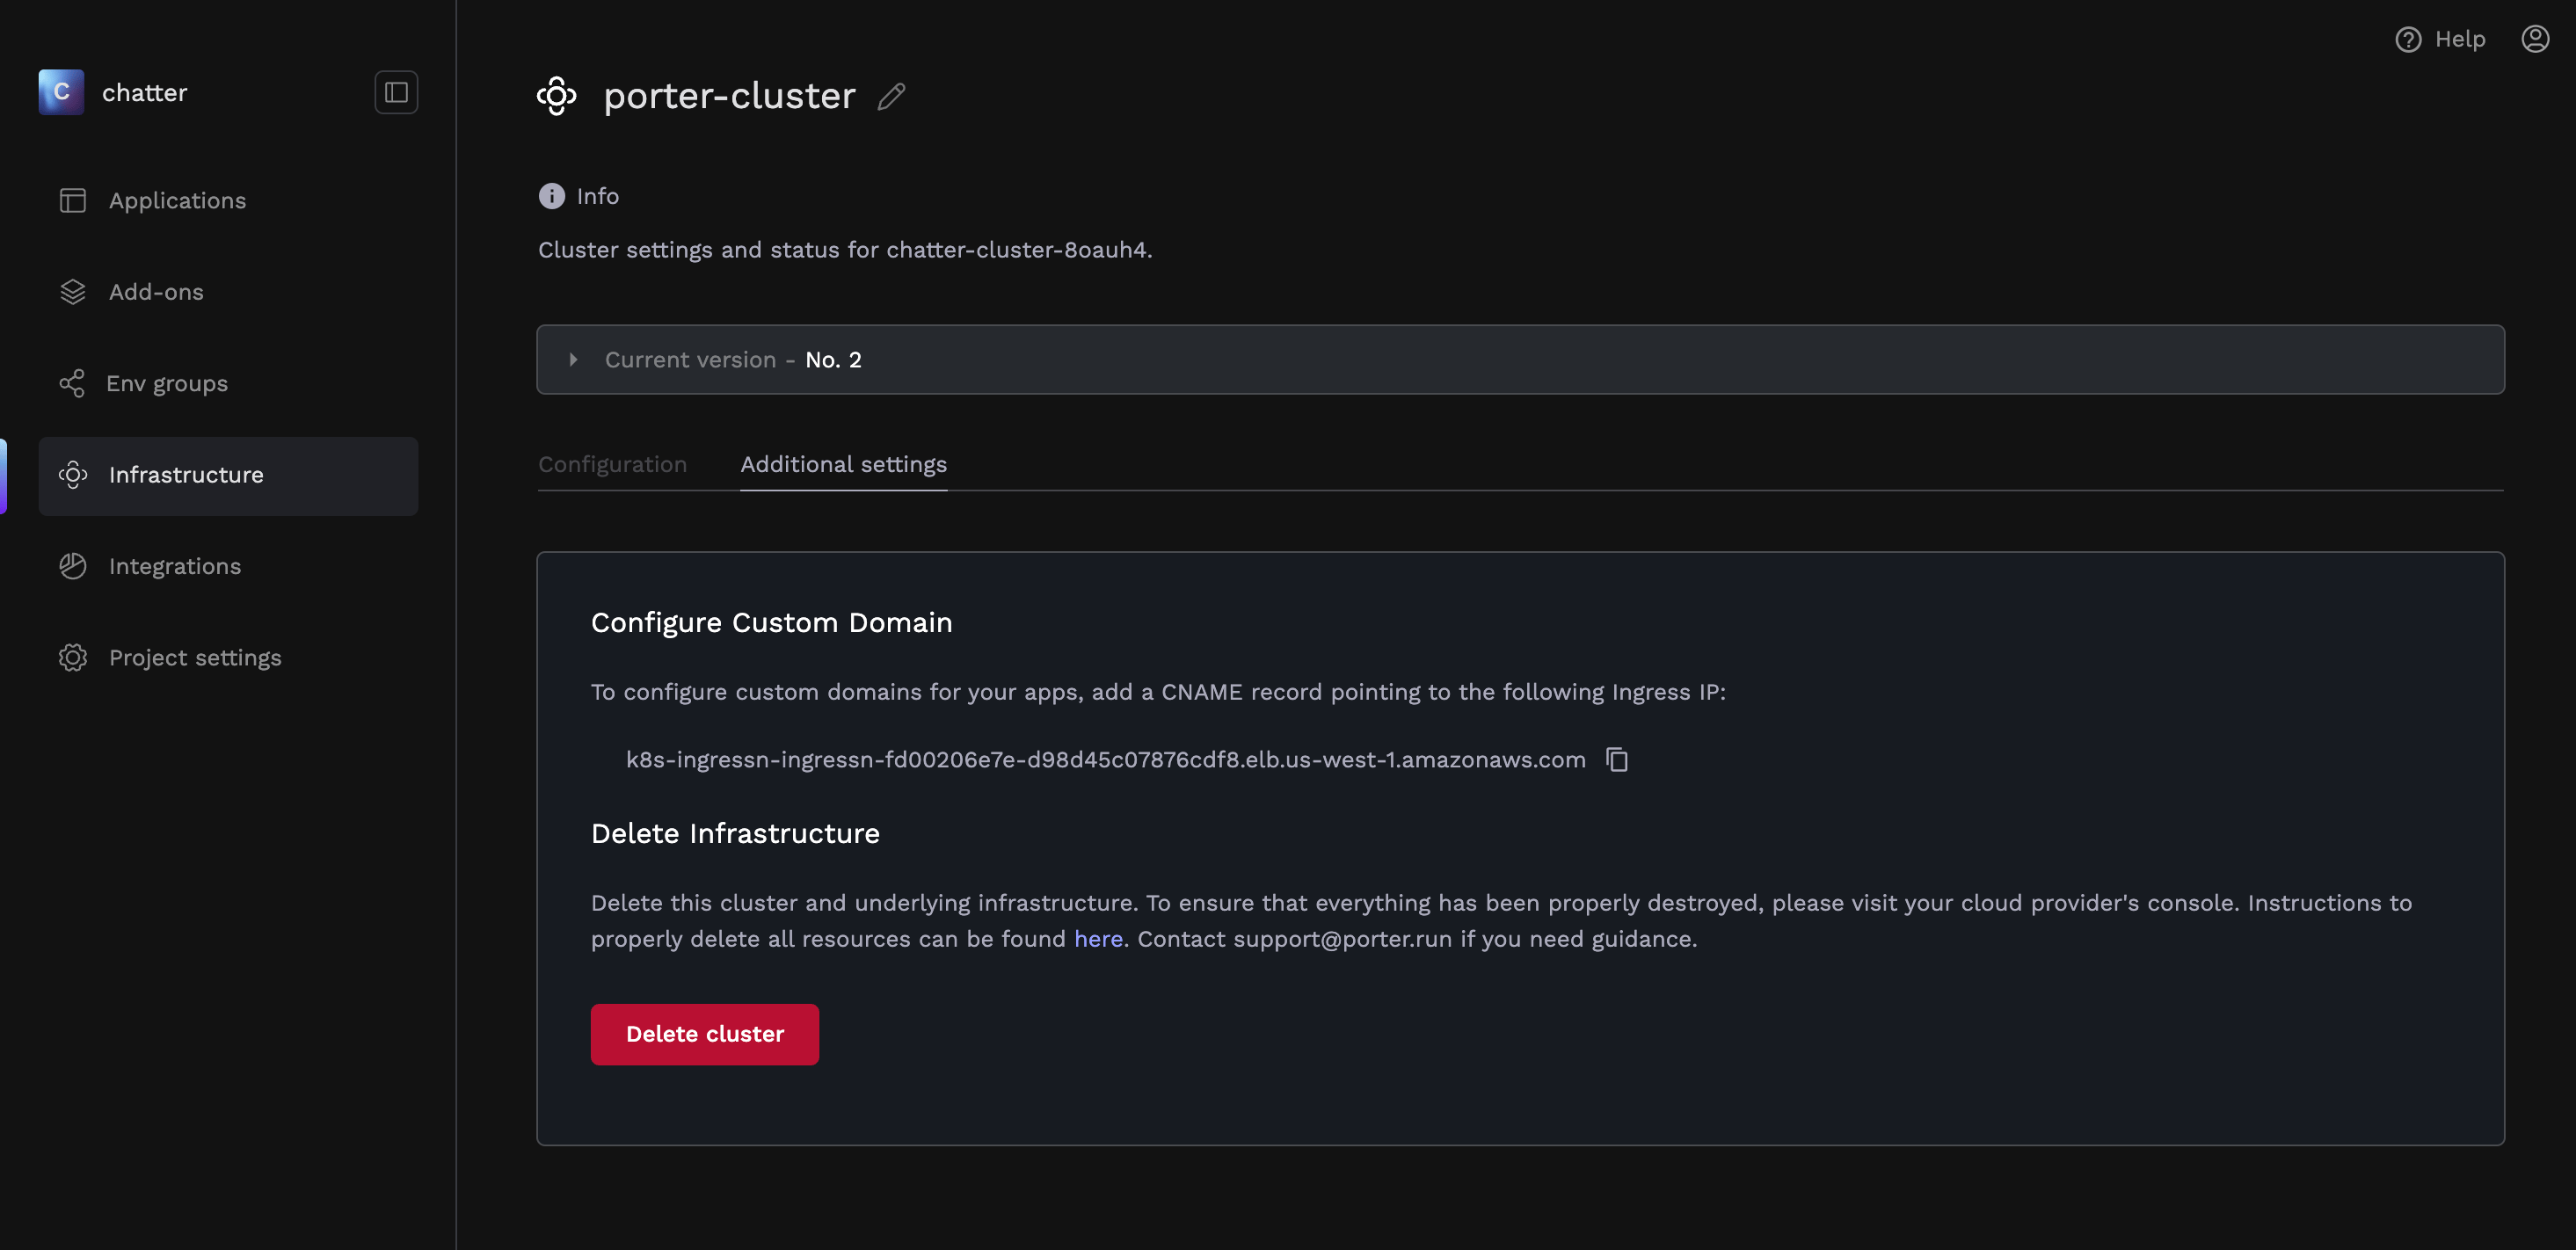2576x1250 pixels.
Task: Open the Applications section in the sidebar
Action: (x=177, y=200)
